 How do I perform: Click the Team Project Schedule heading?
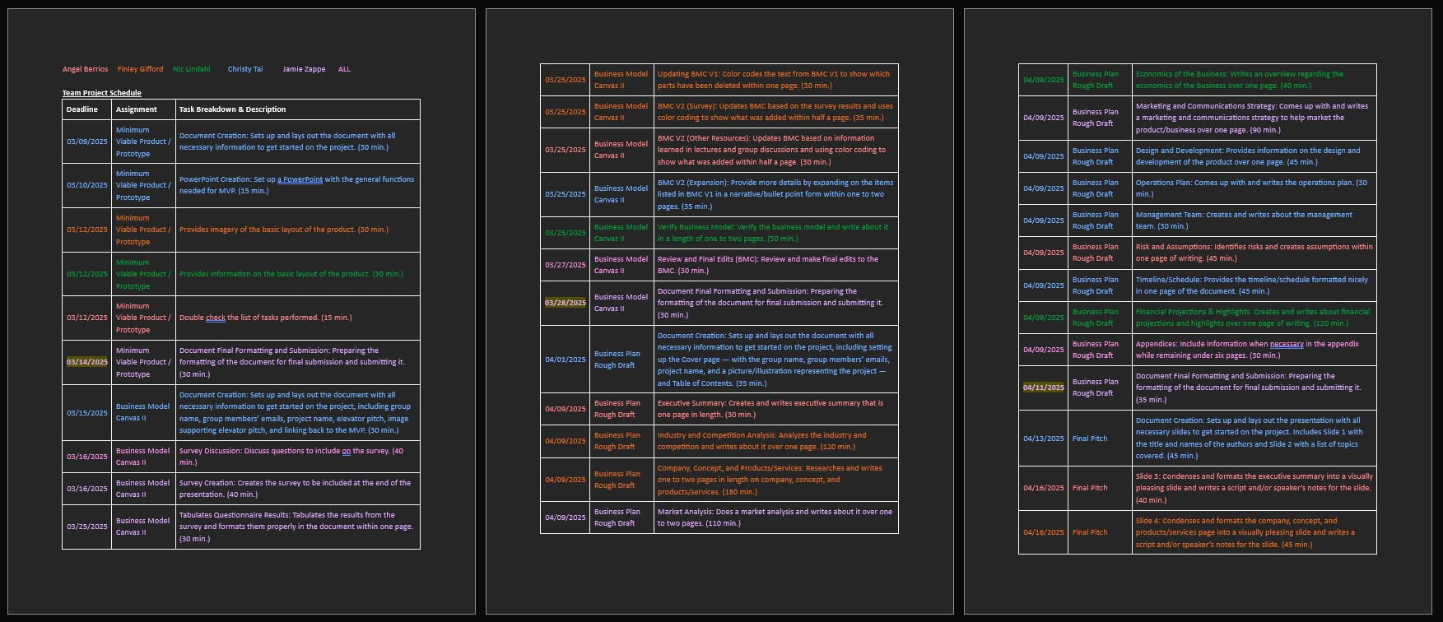point(101,93)
